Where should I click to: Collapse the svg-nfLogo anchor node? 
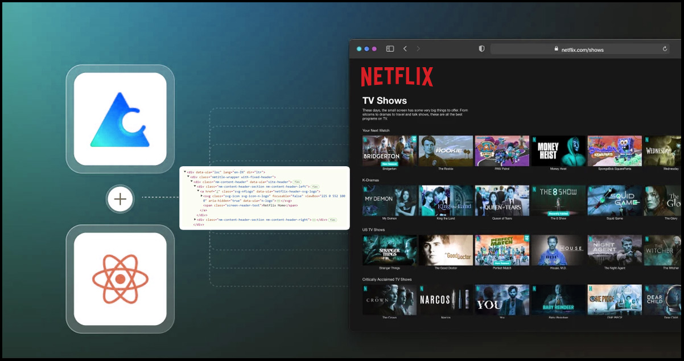click(x=199, y=191)
